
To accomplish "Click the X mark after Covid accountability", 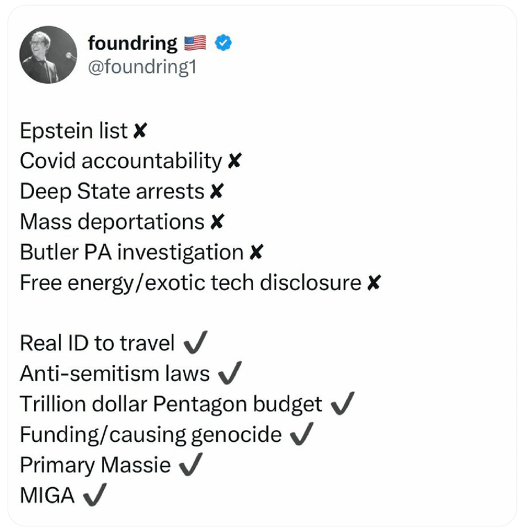I will tap(234, 161).
